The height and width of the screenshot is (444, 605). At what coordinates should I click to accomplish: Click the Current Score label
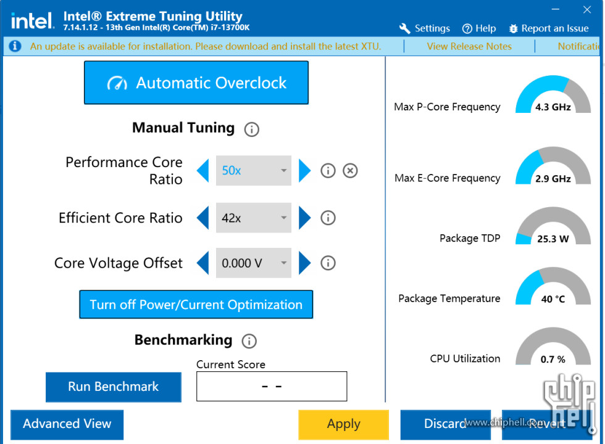(231, 364)
